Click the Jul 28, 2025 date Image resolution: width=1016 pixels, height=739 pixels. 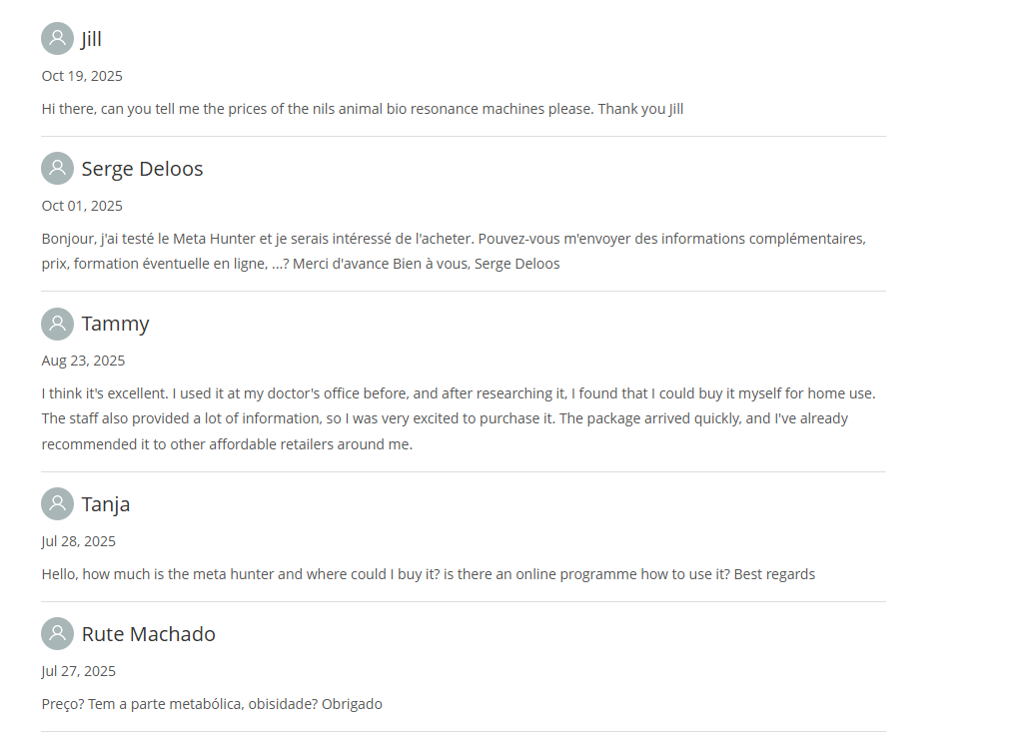click(x=78, y=541)
